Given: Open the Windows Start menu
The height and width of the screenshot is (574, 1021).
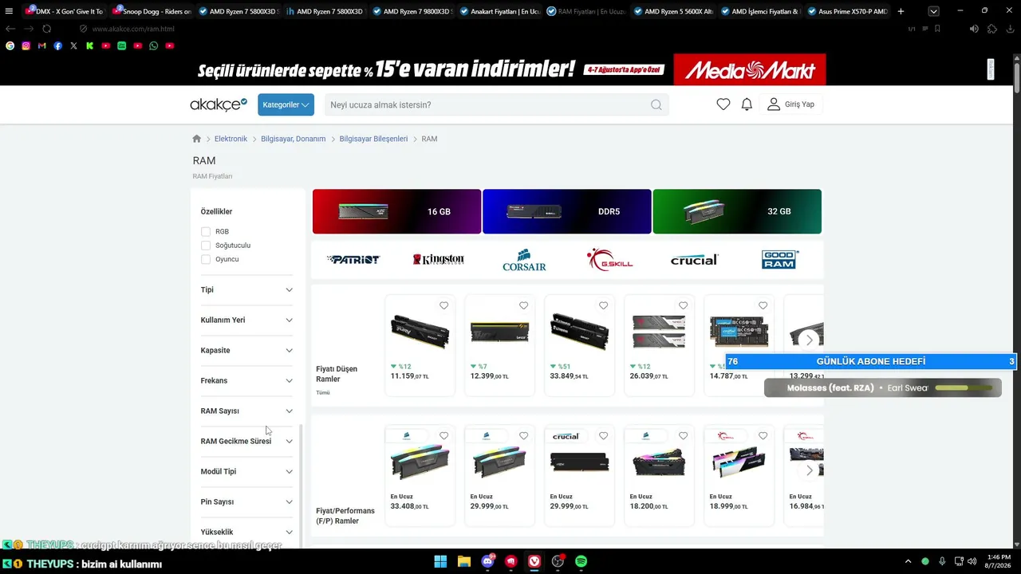Looking at the screenshot, I should tap(440, 562).
